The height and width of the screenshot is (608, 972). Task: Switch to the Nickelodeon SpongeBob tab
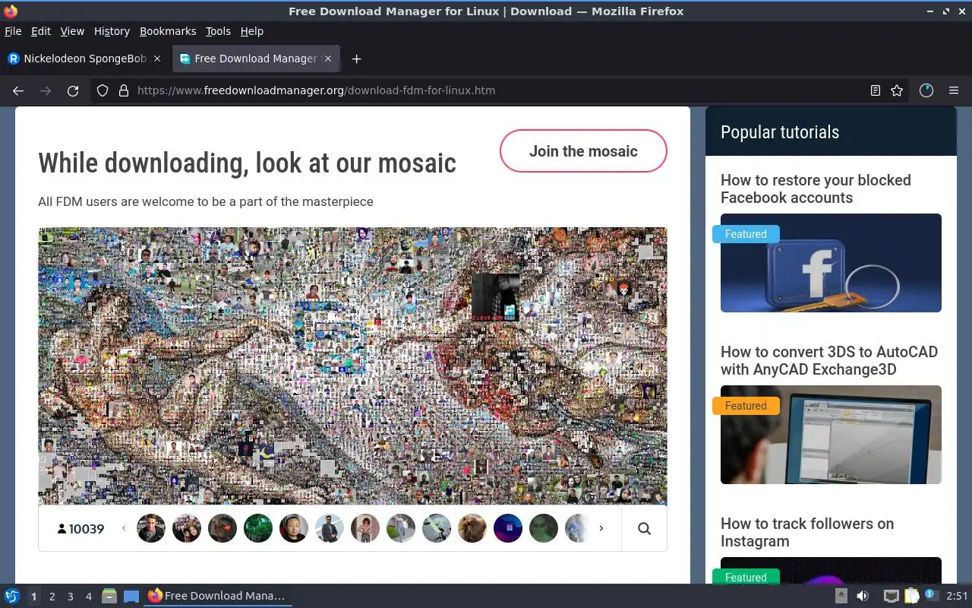coord(85,59)
